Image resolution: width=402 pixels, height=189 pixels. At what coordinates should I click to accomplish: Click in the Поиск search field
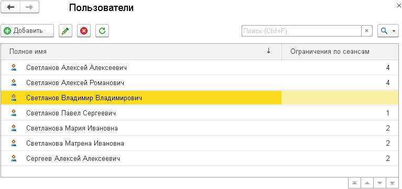pos(301,31)
